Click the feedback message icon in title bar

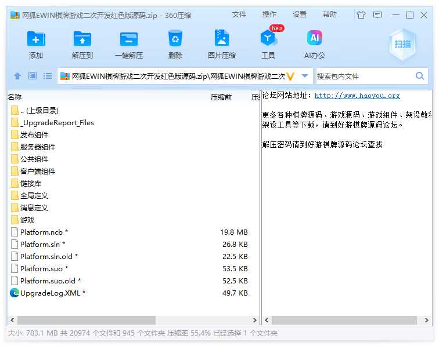point(377,14)
